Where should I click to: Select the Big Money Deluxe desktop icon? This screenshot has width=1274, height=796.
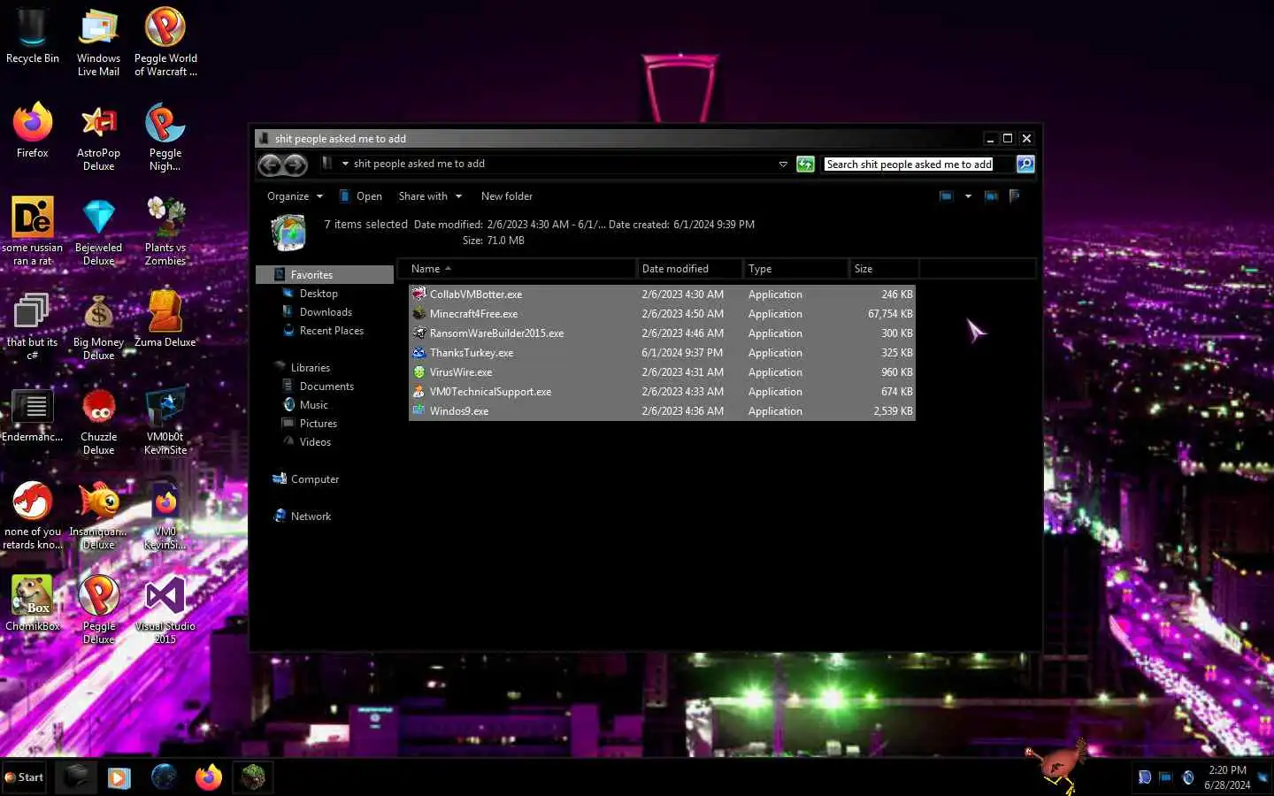tap(98, 326)
